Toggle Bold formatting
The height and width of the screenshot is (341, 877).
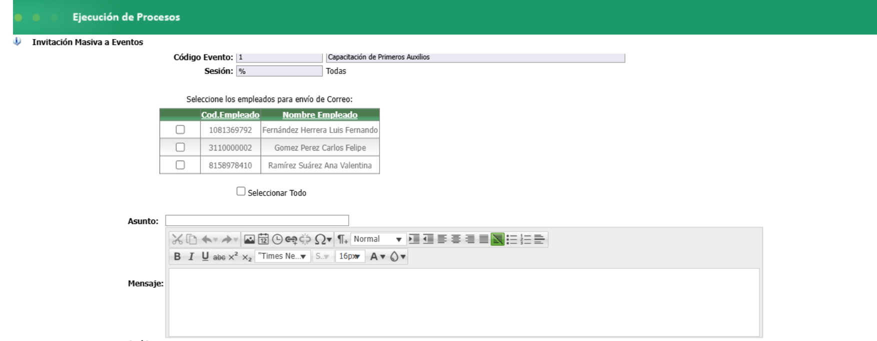point(177,256)
